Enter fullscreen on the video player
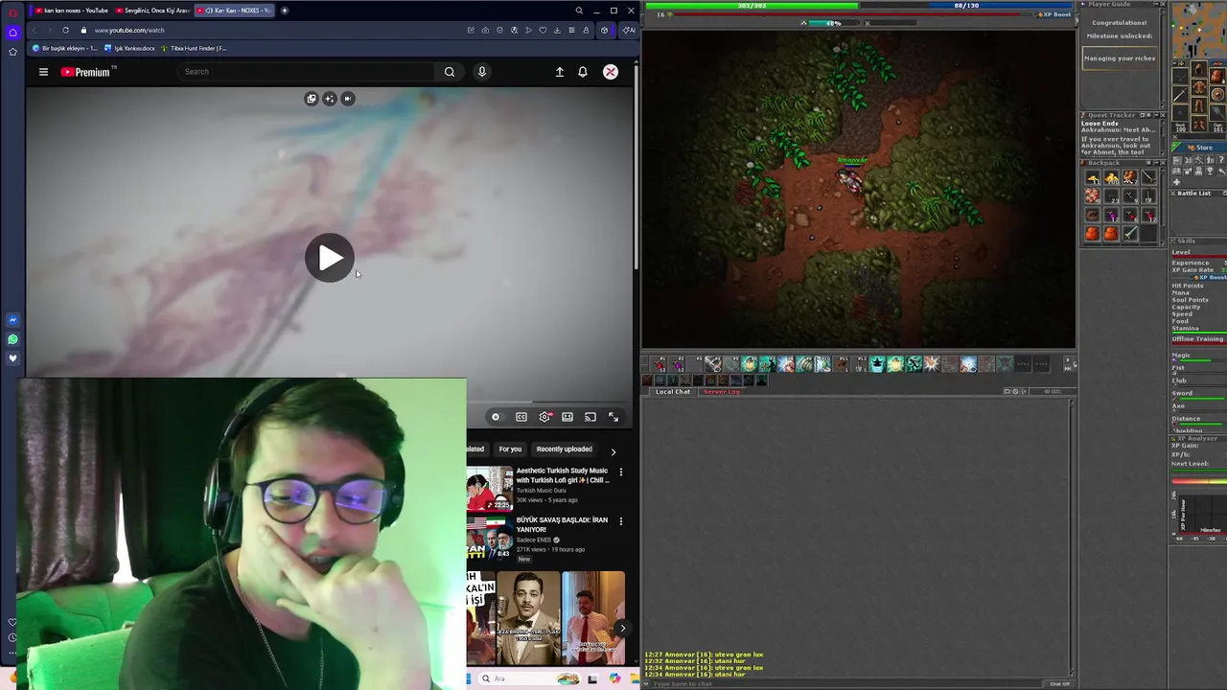This screenshot has height=690, width=1227. 613,417
